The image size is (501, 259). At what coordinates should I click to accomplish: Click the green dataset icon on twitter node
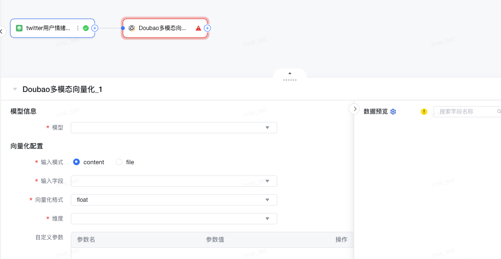[x=19, y=28]
